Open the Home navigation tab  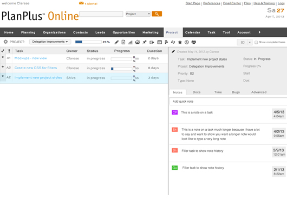(9, 32)
